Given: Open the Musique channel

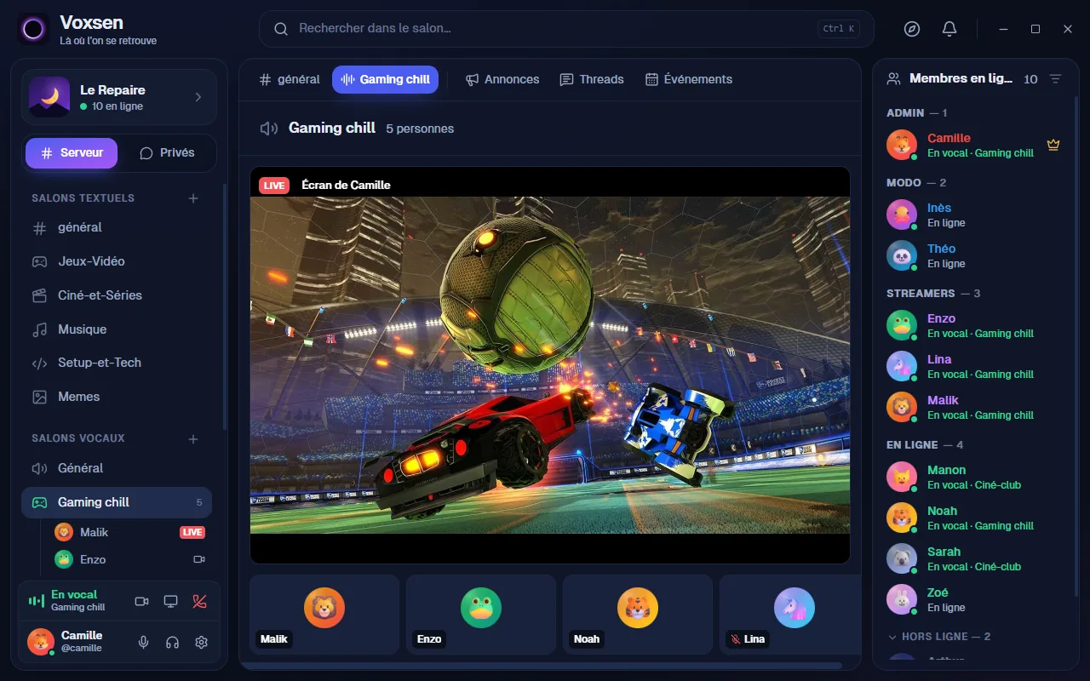Looking at the screenshot, I should tap(117, 329).
